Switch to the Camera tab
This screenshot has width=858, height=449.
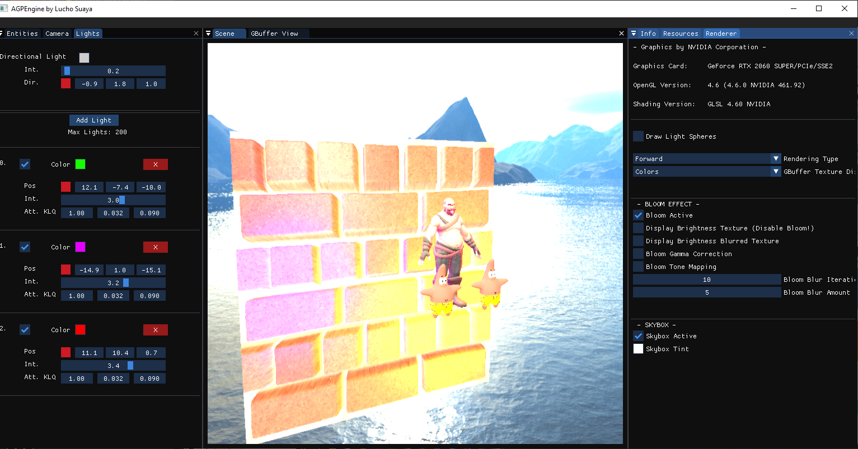coord(57,34)
